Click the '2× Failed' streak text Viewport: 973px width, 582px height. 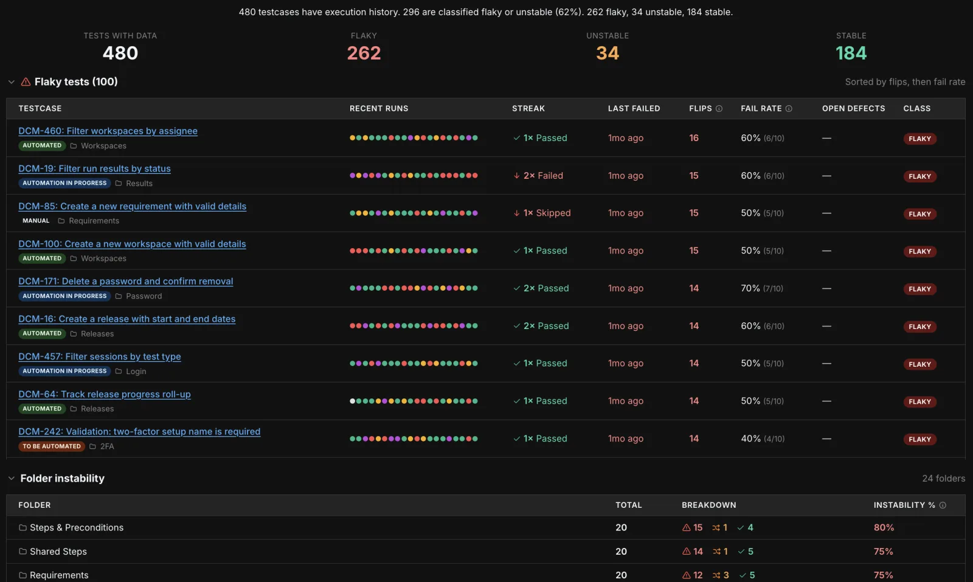543,176
